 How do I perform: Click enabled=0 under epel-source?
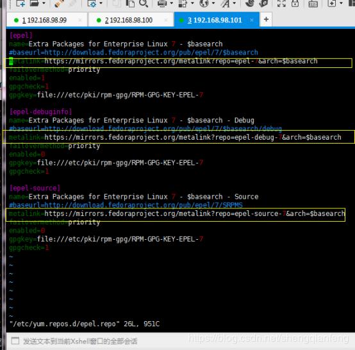[27, 231]
